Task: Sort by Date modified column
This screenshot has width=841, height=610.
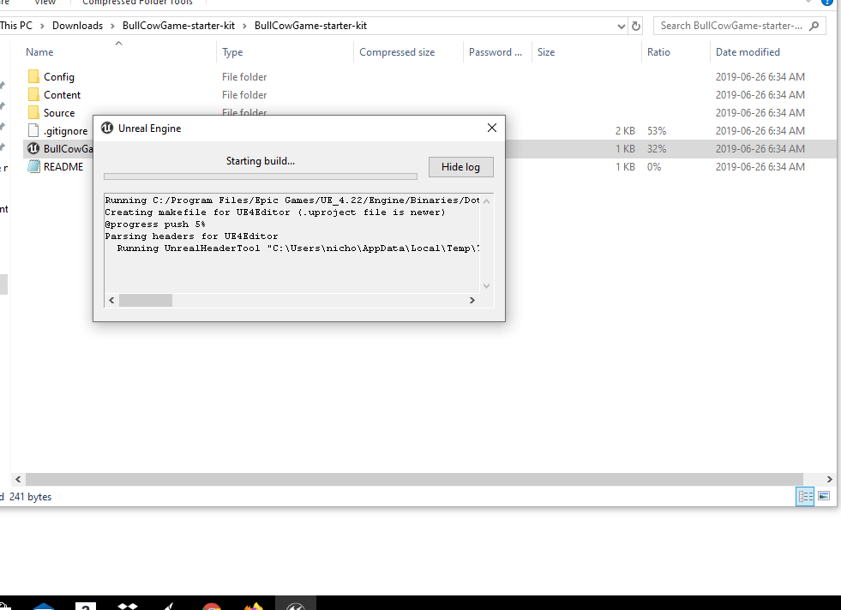Action: click(748, 52)
